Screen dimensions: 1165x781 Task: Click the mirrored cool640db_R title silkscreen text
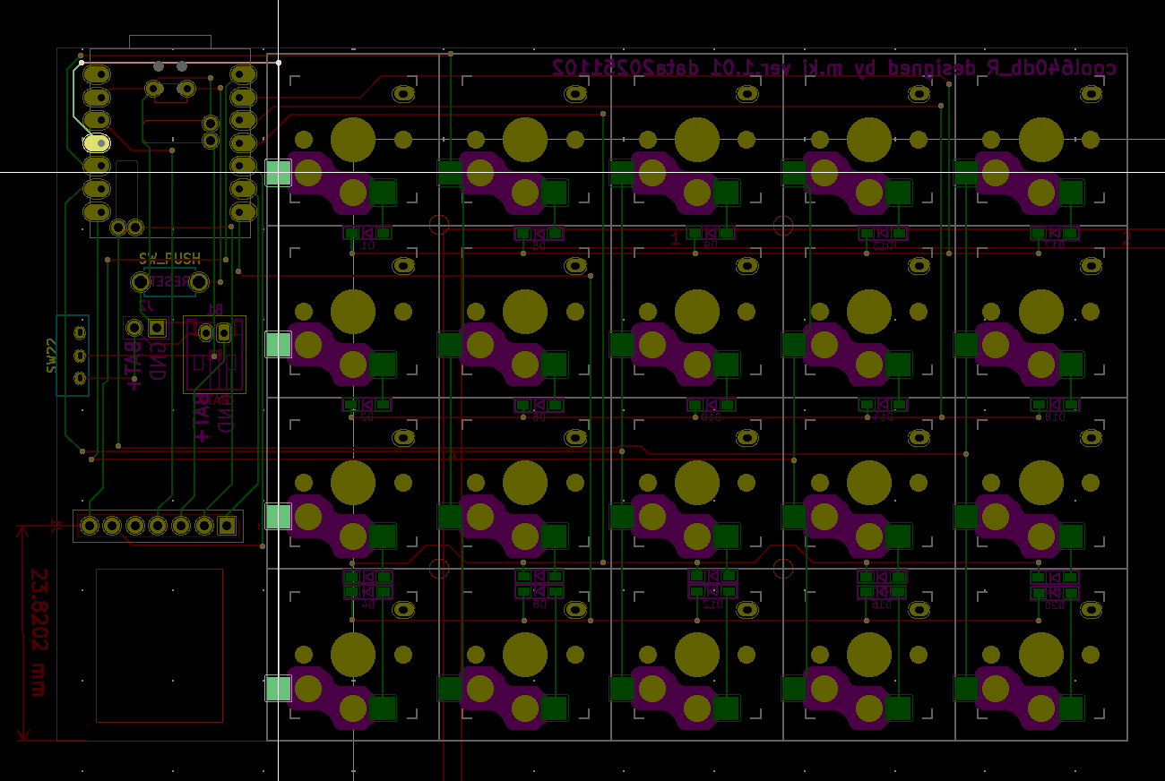pyautogui.click(x=833, y=68)
